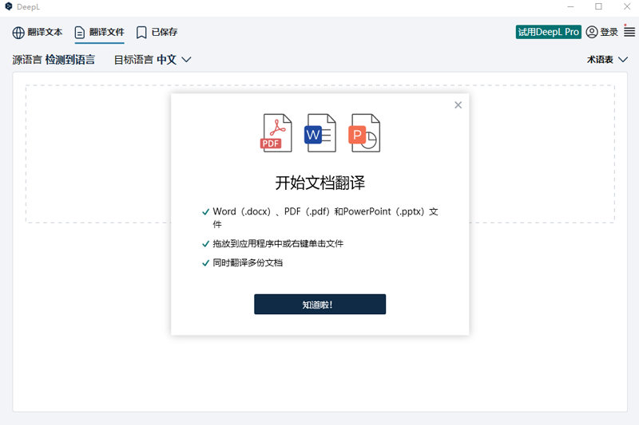Click the 登录 account button

(602, 32)
